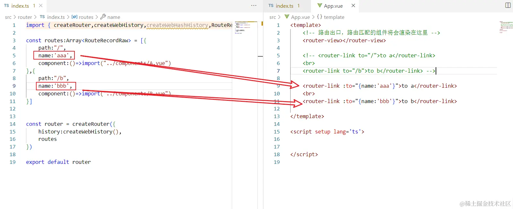This screenshot has height=209, width=513.
Task: Open 'src' breadcrumb in the left editor
Action: [x=8, y=17]
